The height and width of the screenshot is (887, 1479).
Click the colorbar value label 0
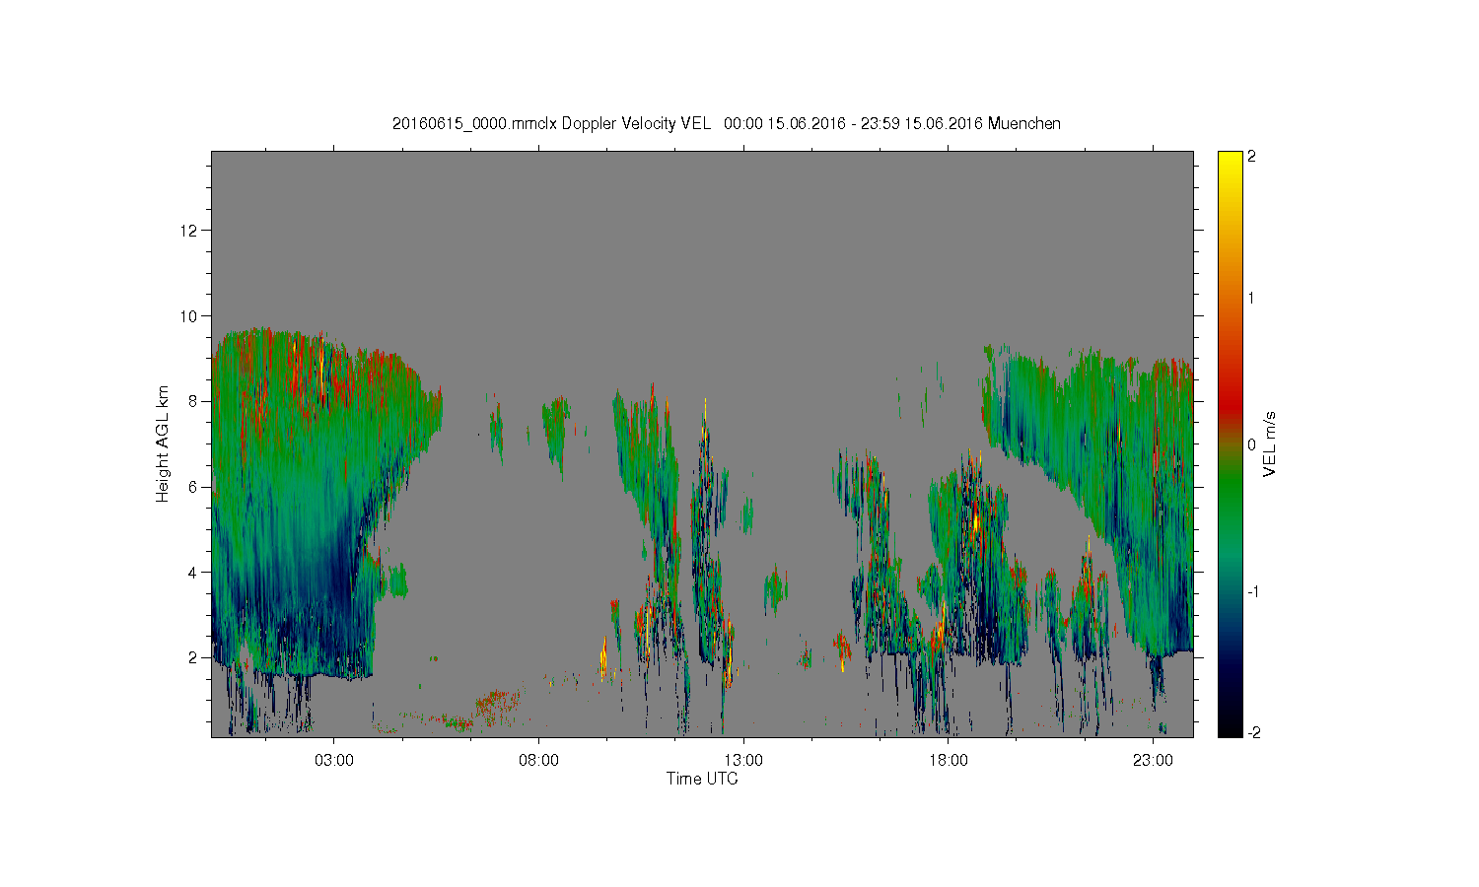pos(1252,444)
